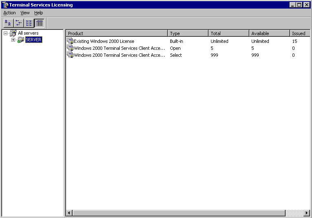Click the Built-in type cell
This screenshot has width=312, height=218.
176,41
